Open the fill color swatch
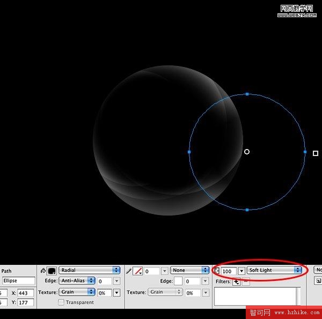This screenshot has height=319, width=322. pos(52,271)
